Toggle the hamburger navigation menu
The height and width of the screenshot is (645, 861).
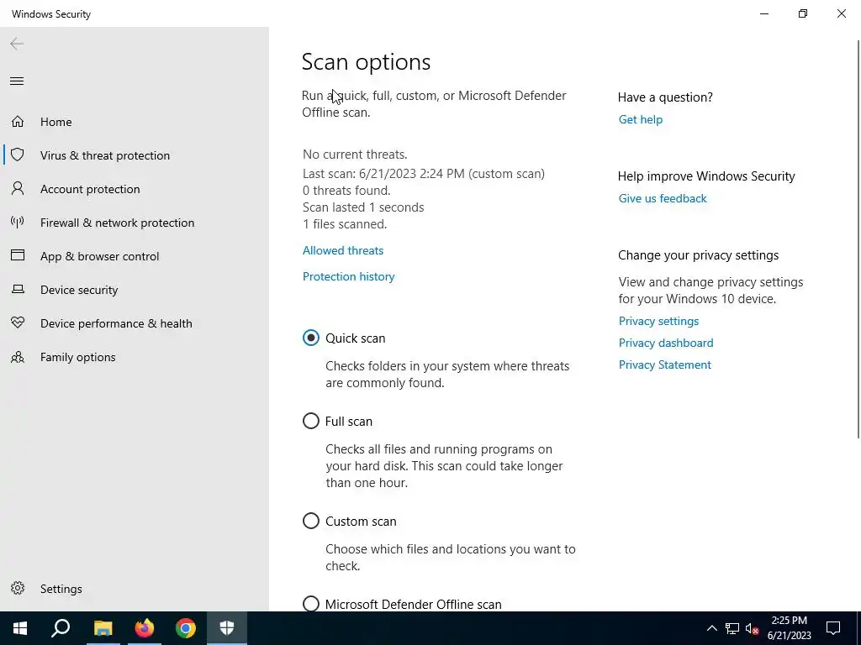17,81
